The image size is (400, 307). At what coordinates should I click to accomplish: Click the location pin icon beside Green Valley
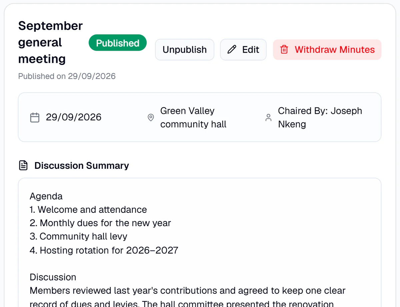click(151, 118)
